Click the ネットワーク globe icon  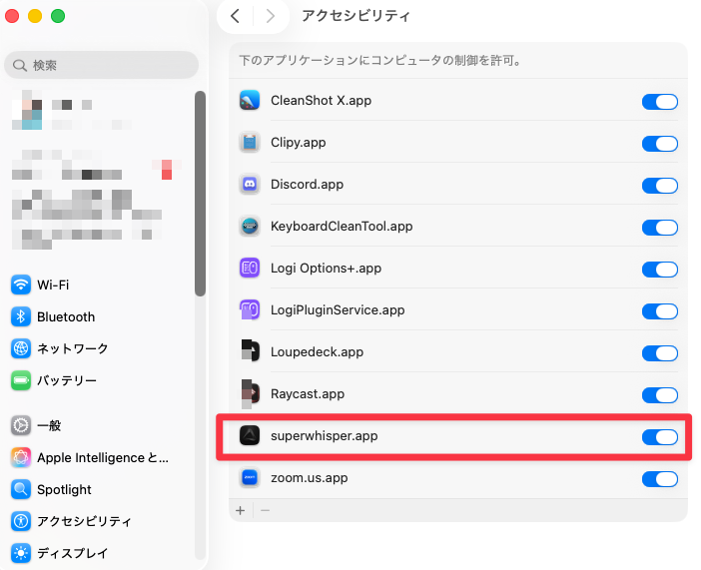click(x=21, y=348)
